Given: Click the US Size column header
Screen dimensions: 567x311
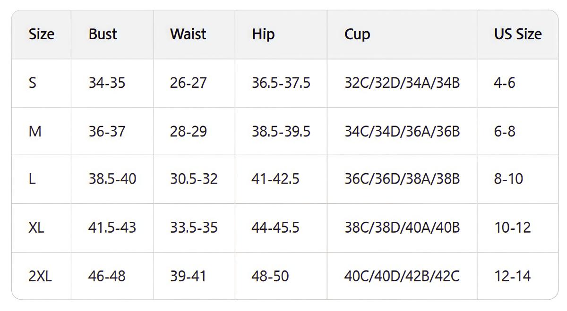Looking at the screenshot, I should coord(518,34).
